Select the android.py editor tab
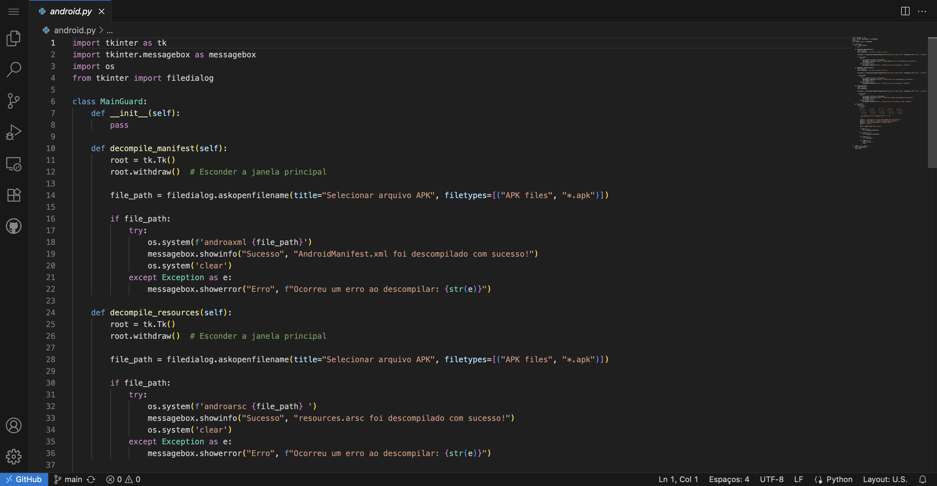This screenshot has height=486, width=937. tap(70, 12)
